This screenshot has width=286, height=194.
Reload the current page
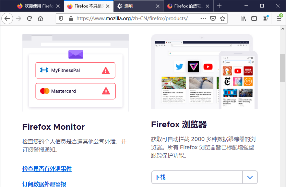pos(29,18)
